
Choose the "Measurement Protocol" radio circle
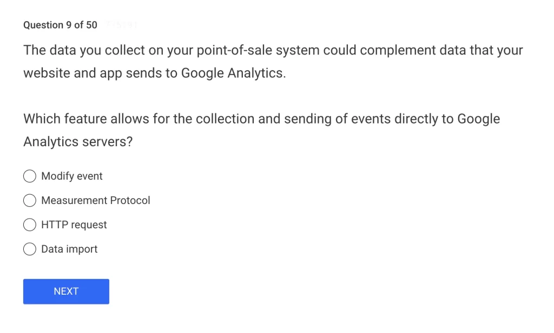pyautogui.click(x=30, y=200)
